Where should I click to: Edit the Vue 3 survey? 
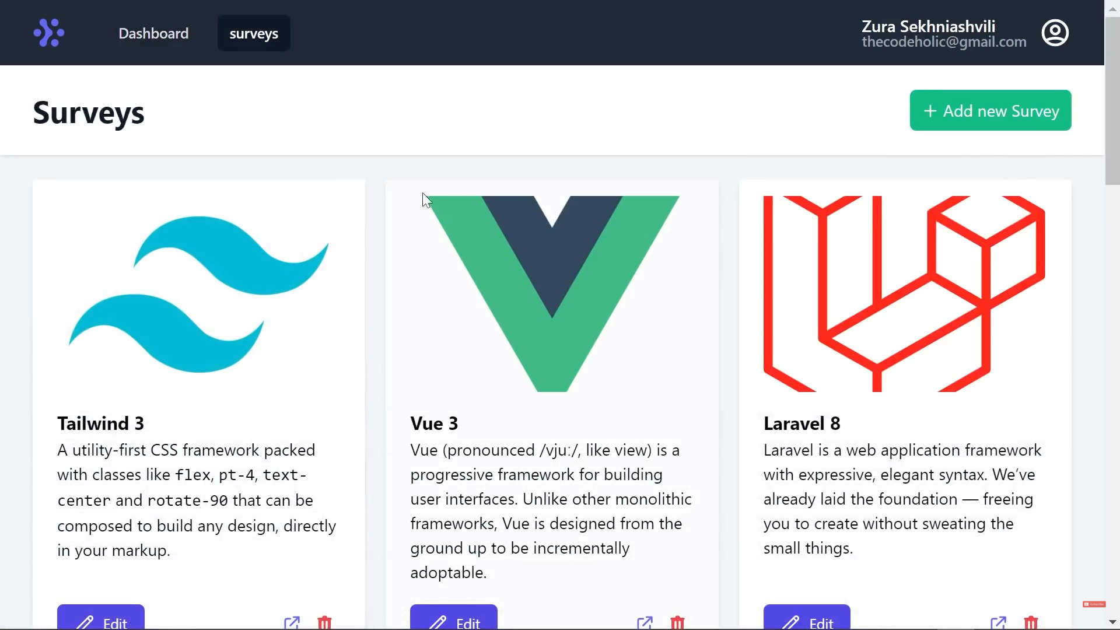coord(454,619)
